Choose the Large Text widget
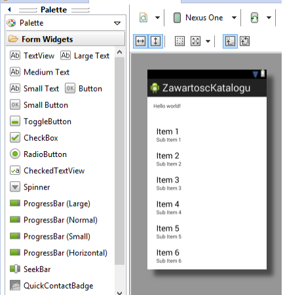This screenshot has height=295, width=283. pyautogui.click(x=85, y=56)
